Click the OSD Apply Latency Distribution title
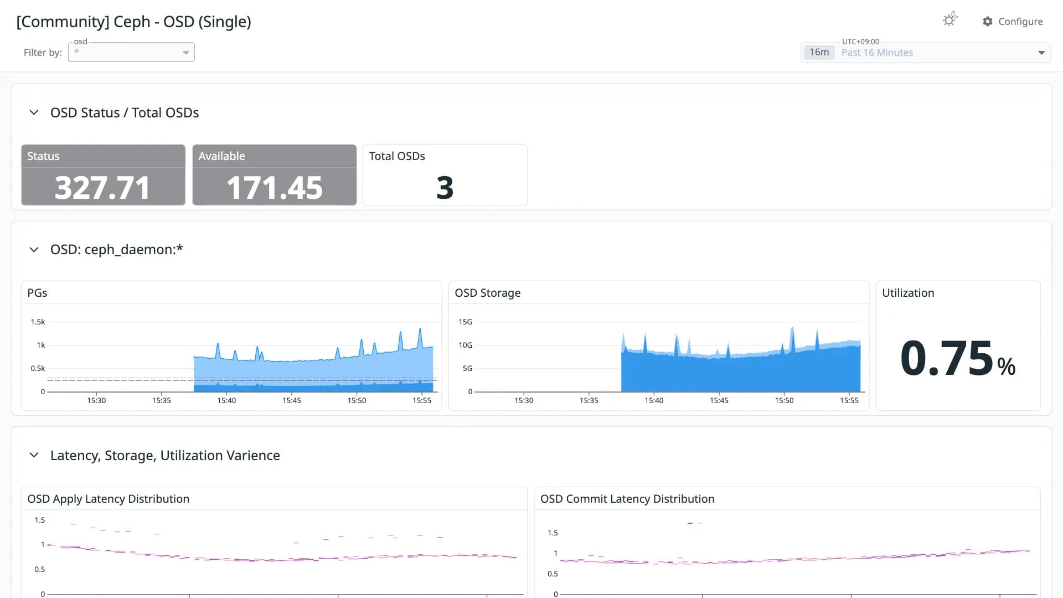Image resolution: width=1063 pixels, height=598 pixels. (108, 499)
